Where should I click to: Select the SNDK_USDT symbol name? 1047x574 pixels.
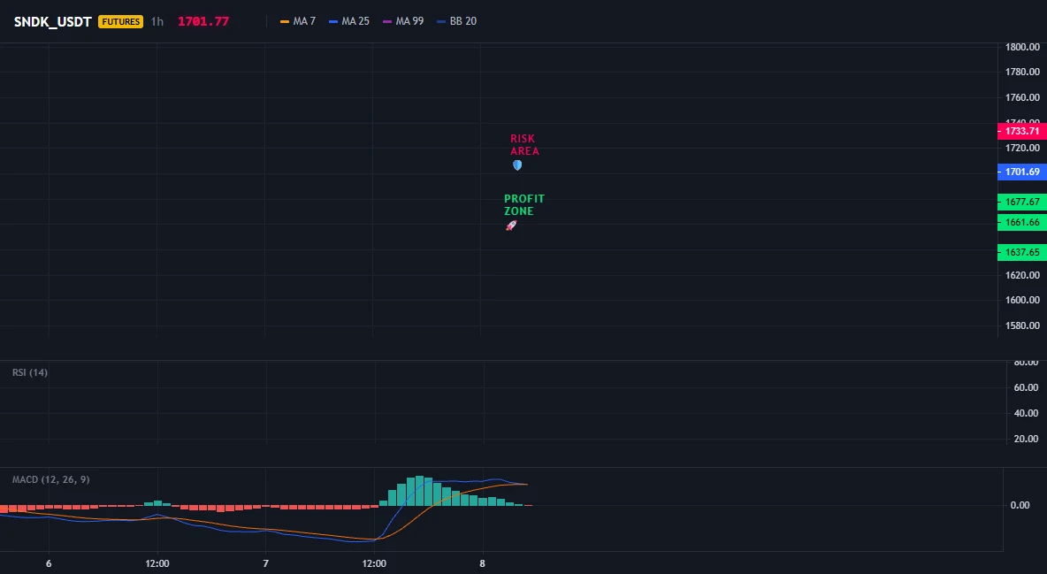[x=53, y=21]
